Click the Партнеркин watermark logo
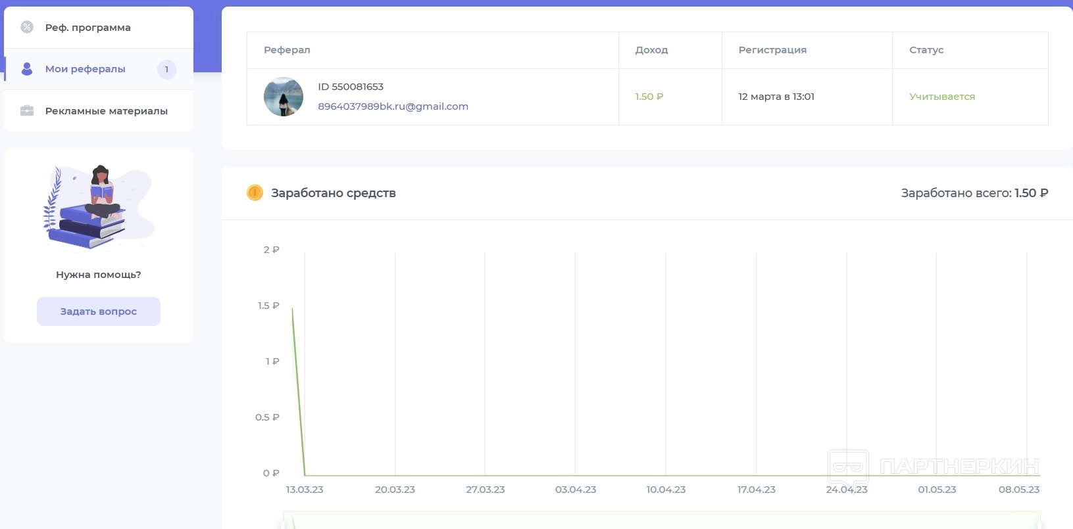The width and height of the screenshot is (1073, 529). tap(933, 467)
